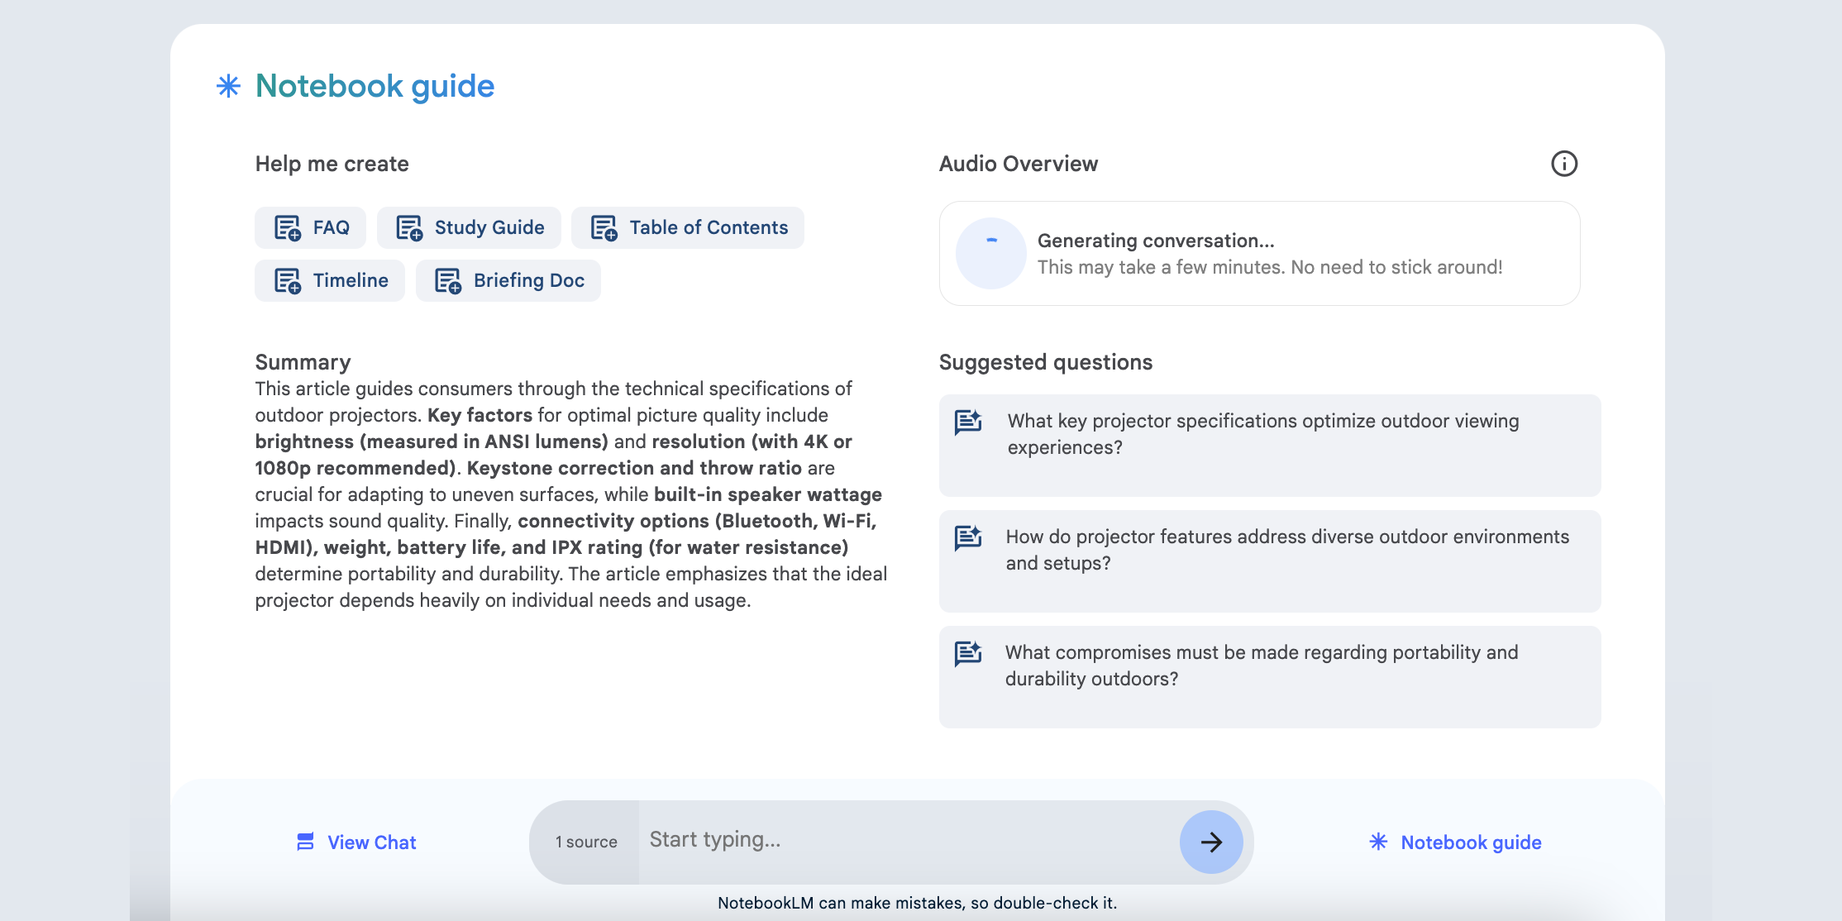Click the icon beside the projector specifications question
1842x921 pixels.
968,422
